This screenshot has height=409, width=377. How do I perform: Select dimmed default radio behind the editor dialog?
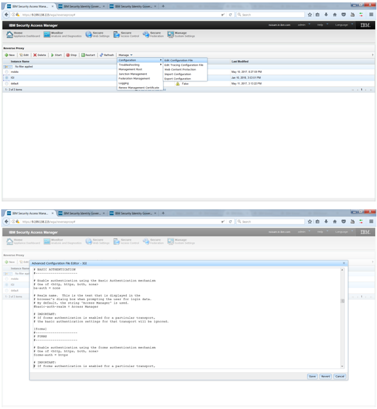click(x=7, y=291)
